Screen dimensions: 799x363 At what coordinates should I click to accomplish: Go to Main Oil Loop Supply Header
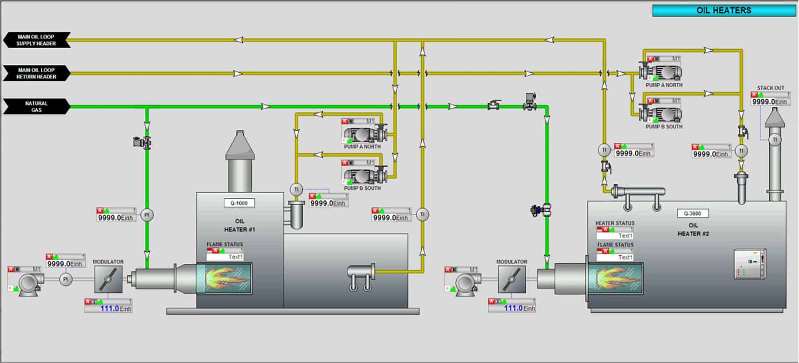(36, 40)
